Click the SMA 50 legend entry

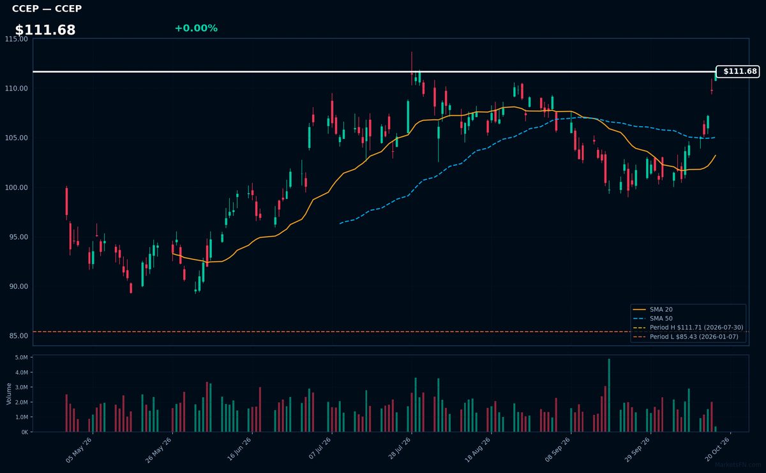pyautogui.click(x=652, y=318)
